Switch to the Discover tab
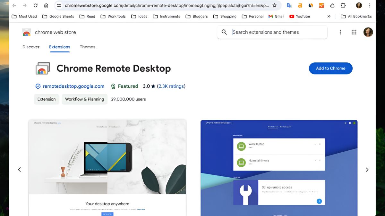This screenshot has height=216, width=385. click(31, 47)
